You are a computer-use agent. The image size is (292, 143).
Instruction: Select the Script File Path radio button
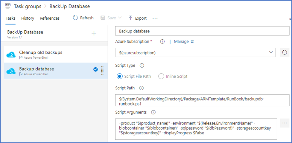(x=120, y=76)
